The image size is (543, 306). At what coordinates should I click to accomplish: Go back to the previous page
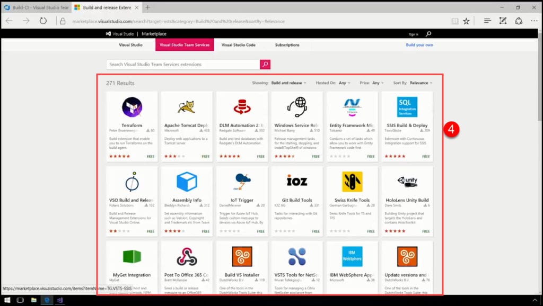click(x=9, y=21)
